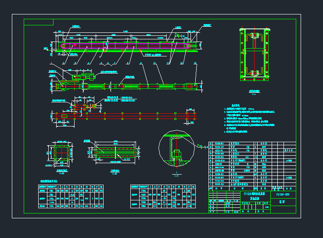Click the right end sprocket of the top elevation view
The image size is (323, 238).
(x=189, y=45)
